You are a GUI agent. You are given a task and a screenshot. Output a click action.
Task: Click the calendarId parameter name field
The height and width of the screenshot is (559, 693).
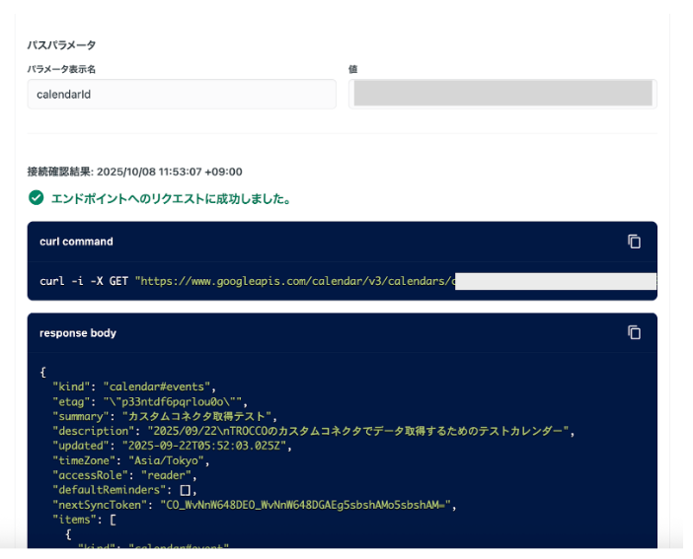pos(182,94)
